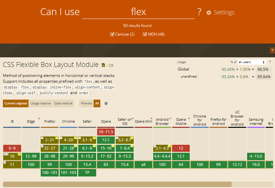Click the IE column header

(12, 121)
